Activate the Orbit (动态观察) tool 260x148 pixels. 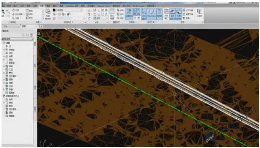click(18, 14)
